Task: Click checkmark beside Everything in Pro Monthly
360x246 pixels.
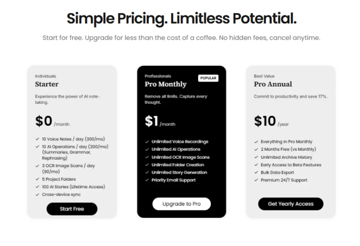Action: [x=256, y=142]
